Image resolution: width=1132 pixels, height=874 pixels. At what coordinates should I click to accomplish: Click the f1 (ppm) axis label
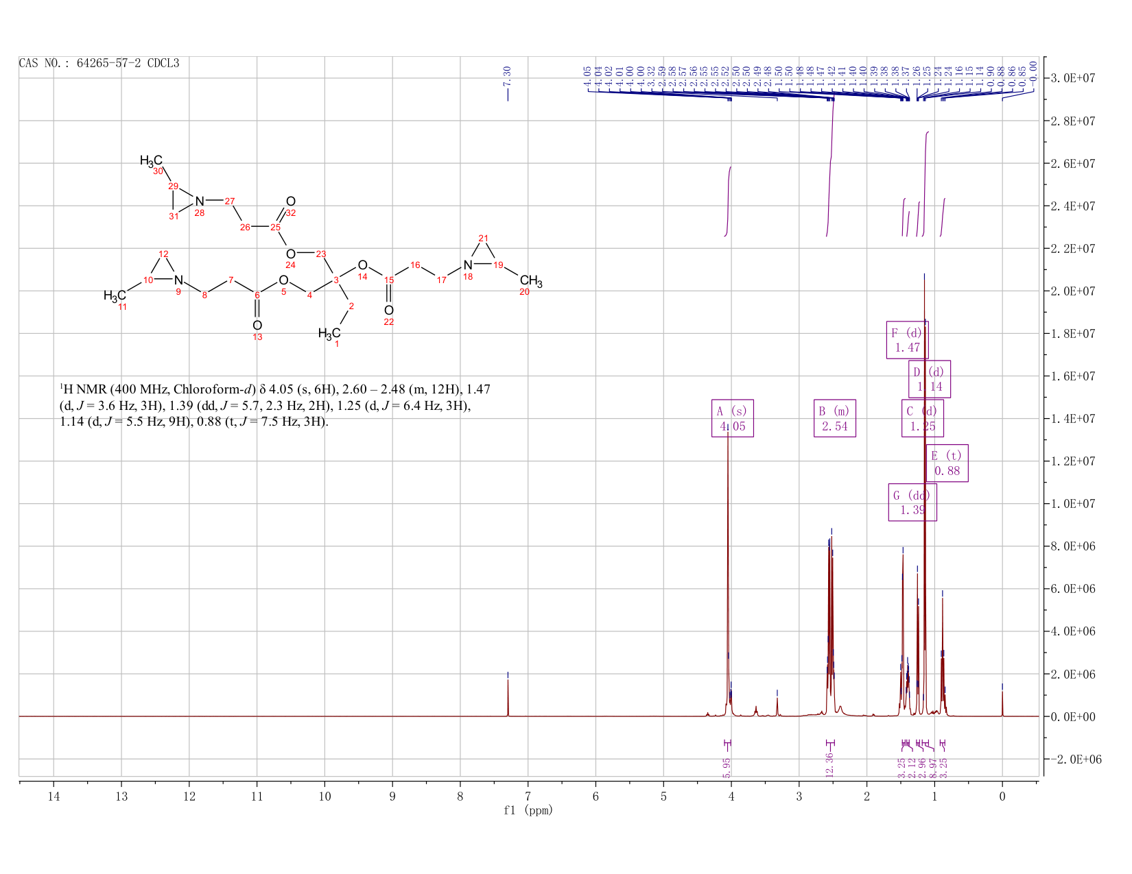point(528,810)
